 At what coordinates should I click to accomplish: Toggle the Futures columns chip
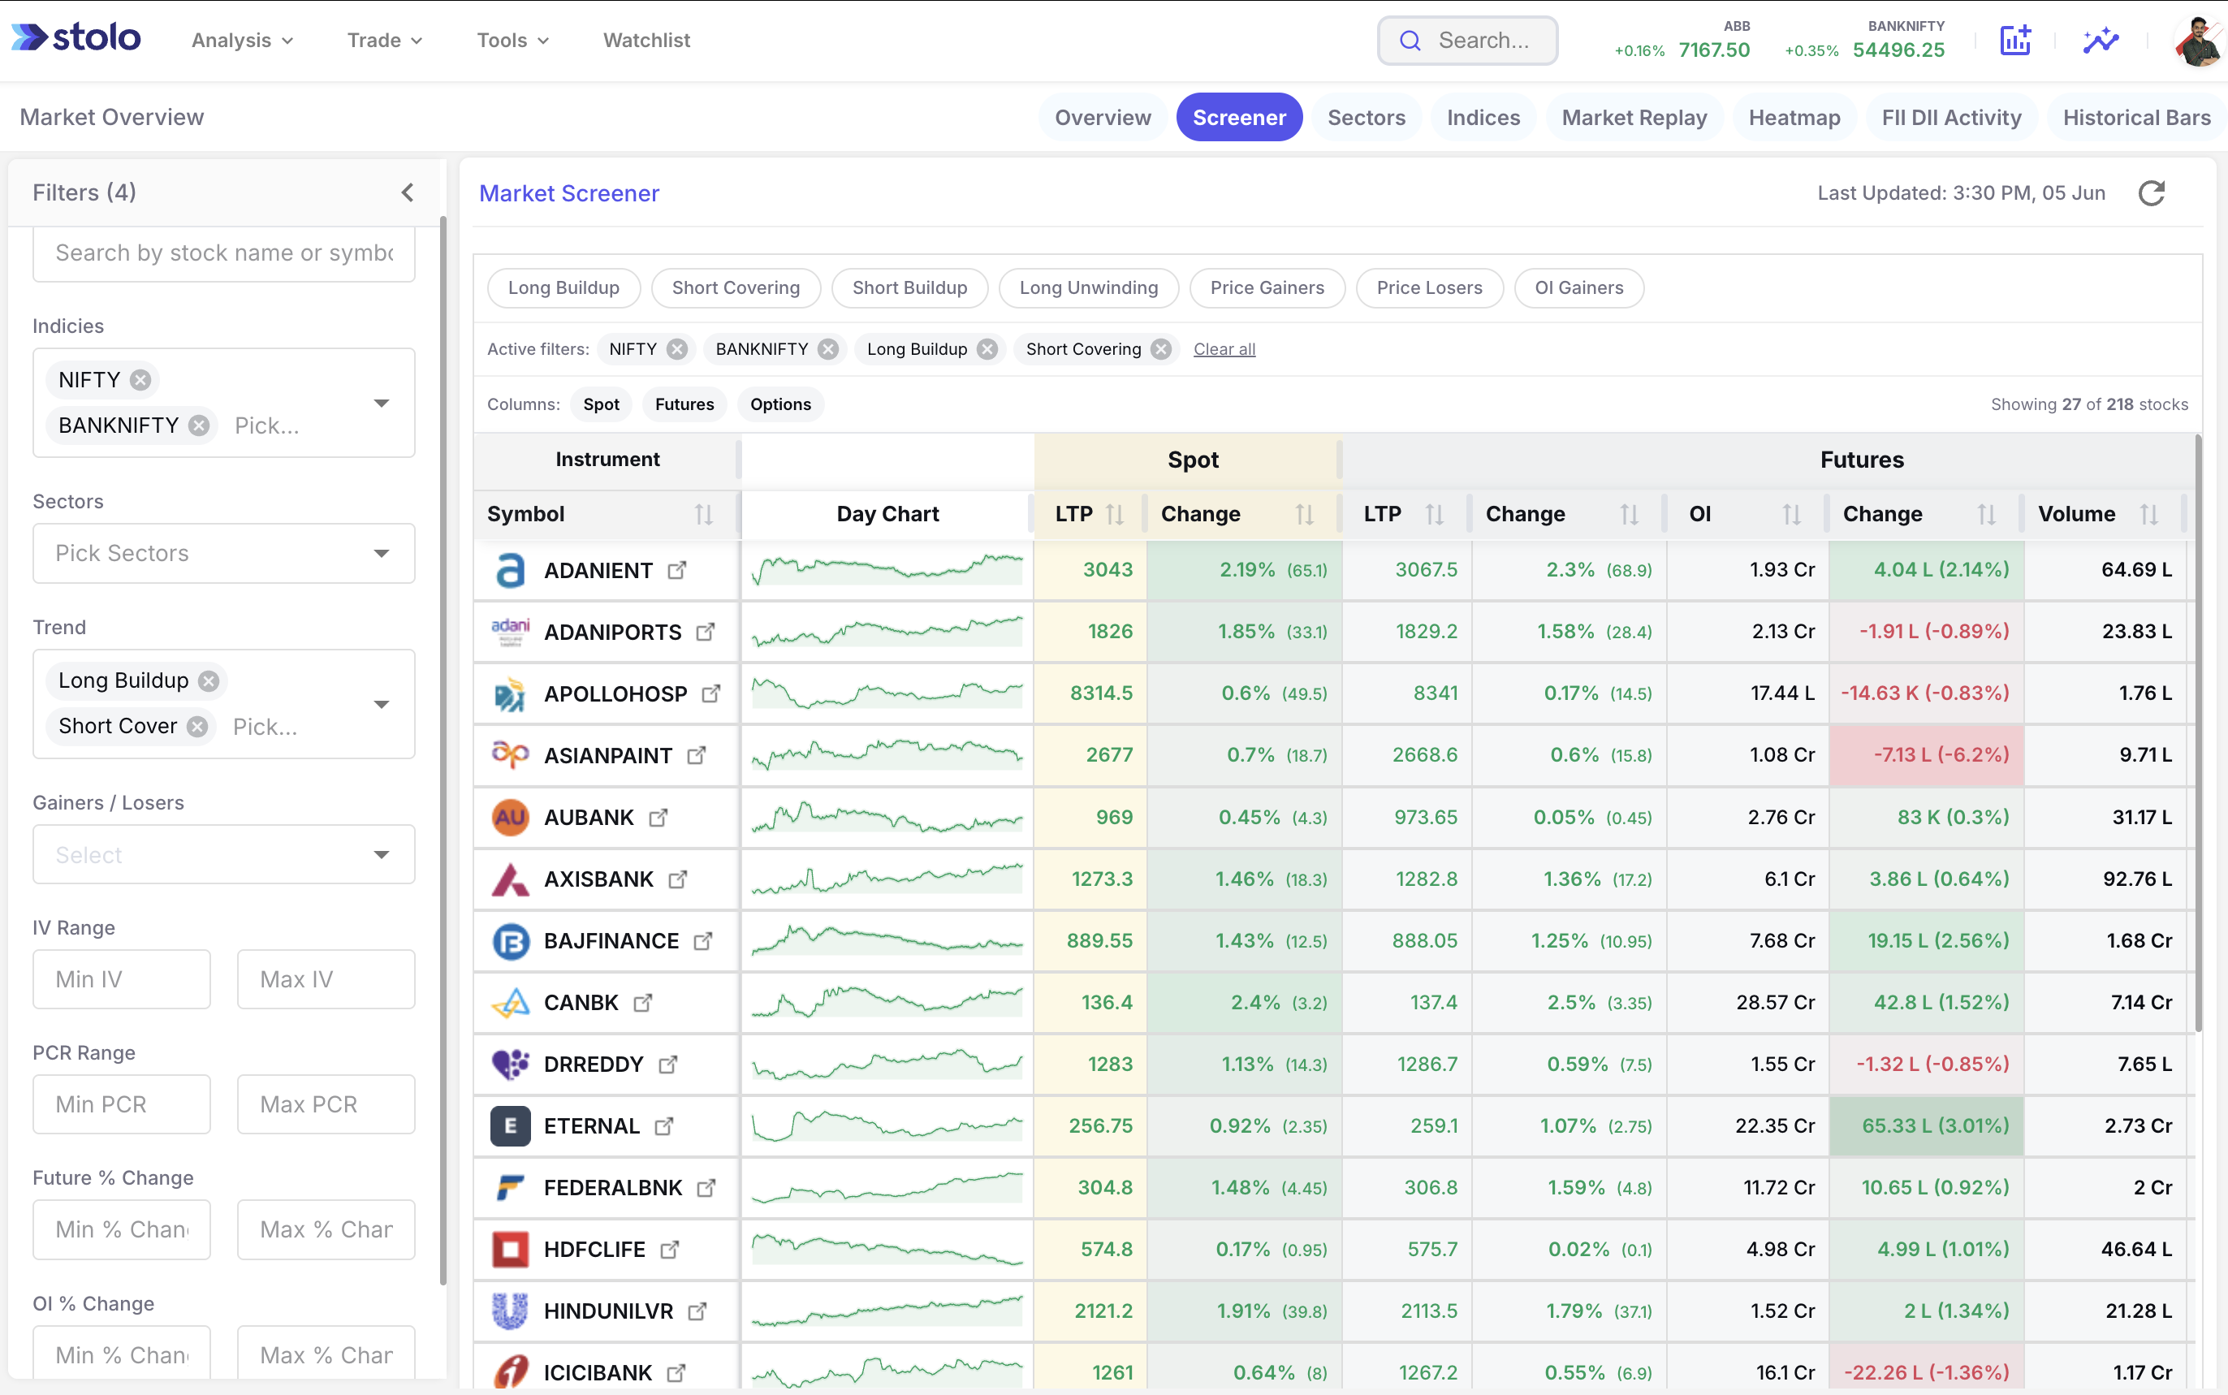coord(684,404)
